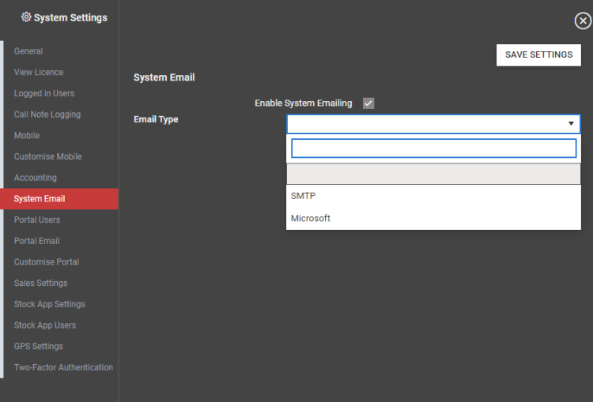This screenshot has width=593, height=402.
Task: Select the blank option in the dropdown list
Action: [433, 174]
